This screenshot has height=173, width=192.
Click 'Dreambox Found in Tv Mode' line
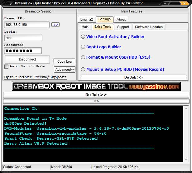pyautogui.click(x=36, y=118)
